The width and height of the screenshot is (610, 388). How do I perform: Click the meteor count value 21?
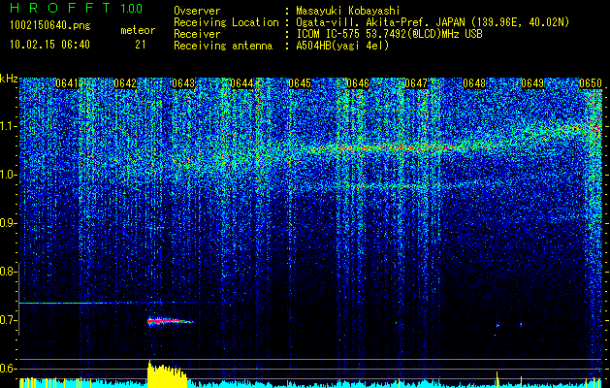(x=140, y=45)
